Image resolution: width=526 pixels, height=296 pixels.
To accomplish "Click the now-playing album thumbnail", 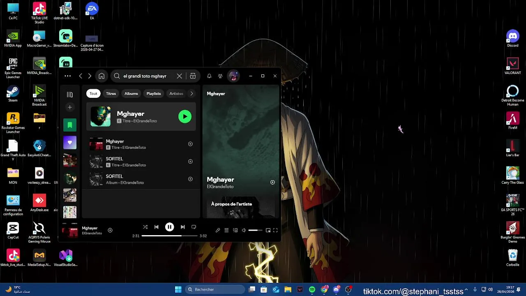I will (x=70, y=231).
